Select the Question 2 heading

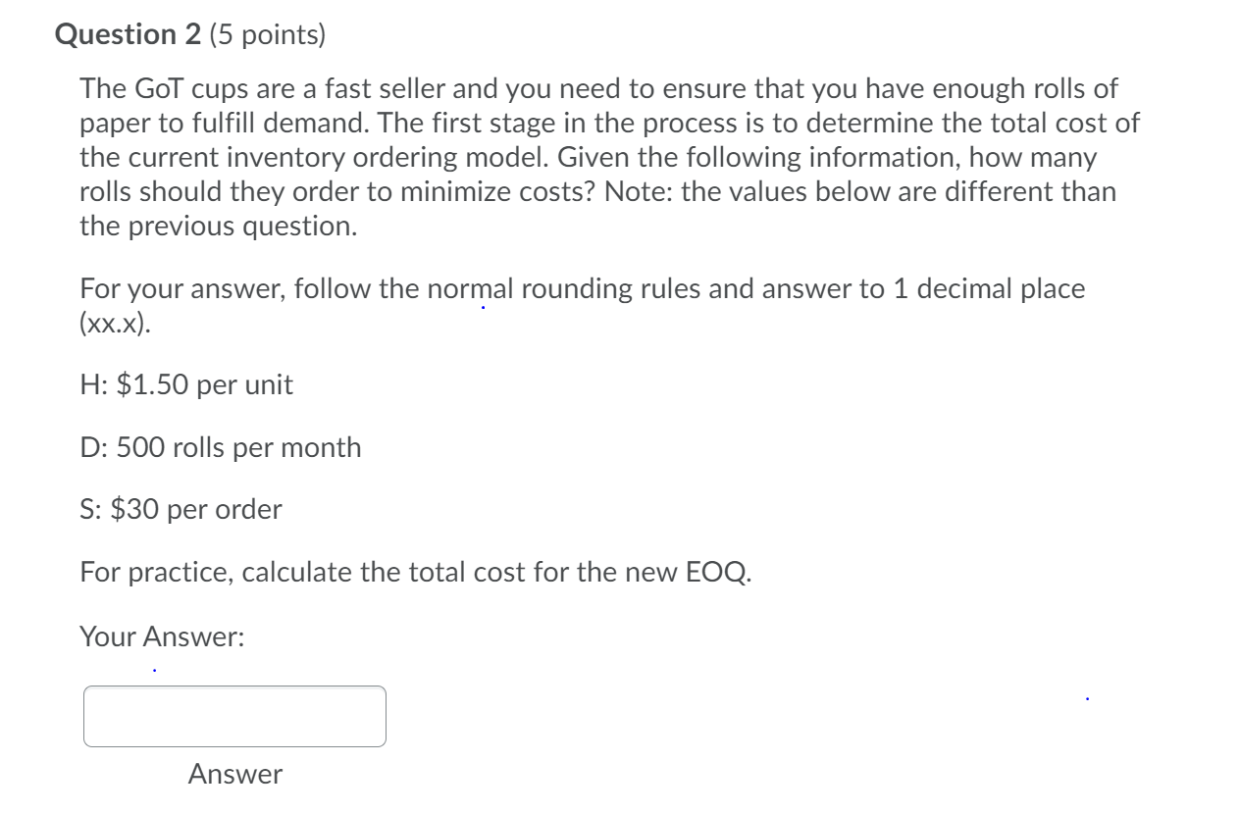pos(129,34)
